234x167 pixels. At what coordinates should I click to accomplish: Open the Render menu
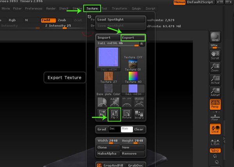click(51, 9)
